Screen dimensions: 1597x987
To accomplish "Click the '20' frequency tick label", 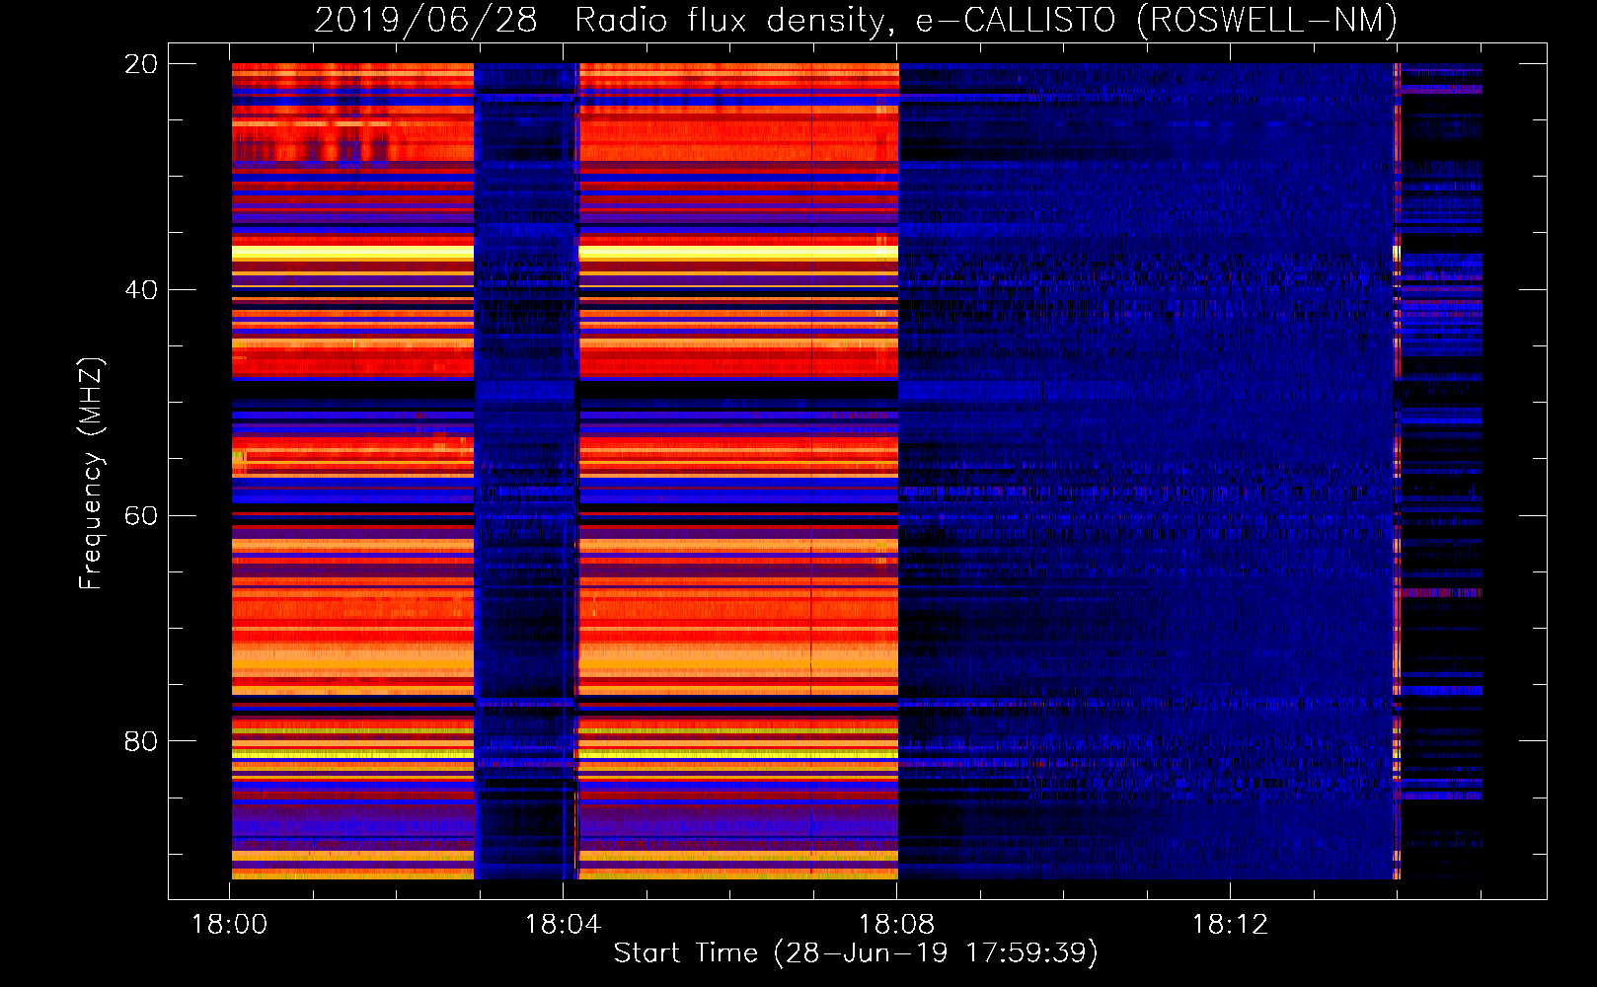I will click(140, 64).
